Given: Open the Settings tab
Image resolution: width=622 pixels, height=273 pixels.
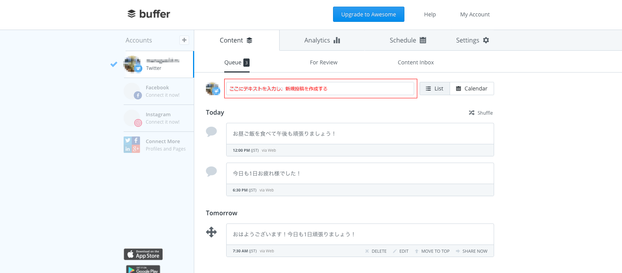Looking at the screenshot, I should click(473, 40).
